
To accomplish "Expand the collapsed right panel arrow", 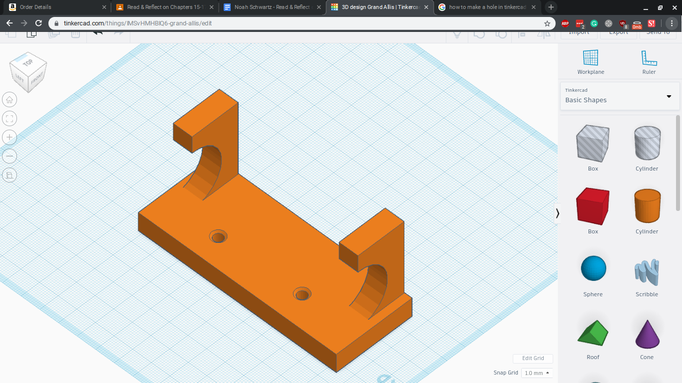I will pyautogui.click(x=558, y=213).
